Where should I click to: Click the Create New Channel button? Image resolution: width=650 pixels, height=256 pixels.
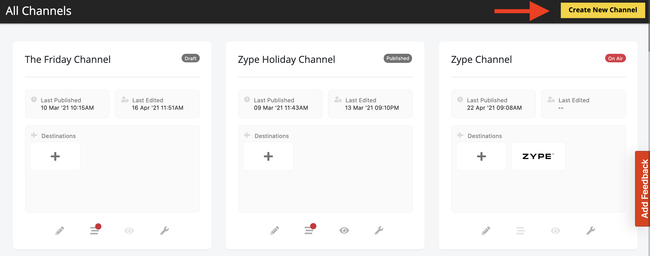coord(603,10)
